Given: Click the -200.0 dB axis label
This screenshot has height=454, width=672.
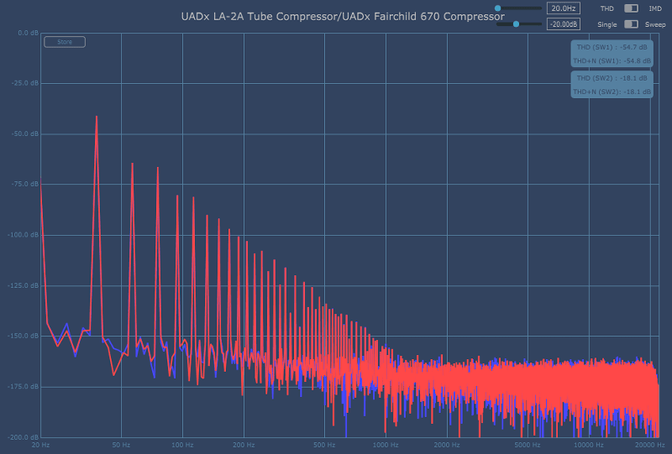Looking at the screenshot, I should coord(24,437).
